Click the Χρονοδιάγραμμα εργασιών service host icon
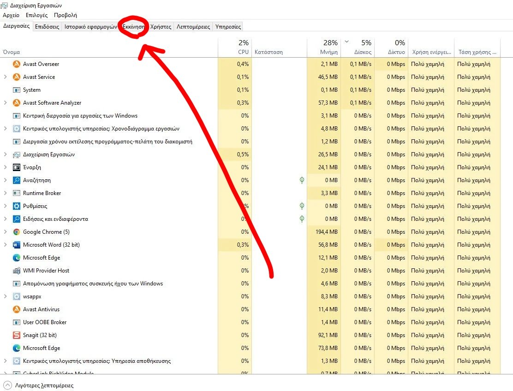513x391 pixels. click(16, 129)
